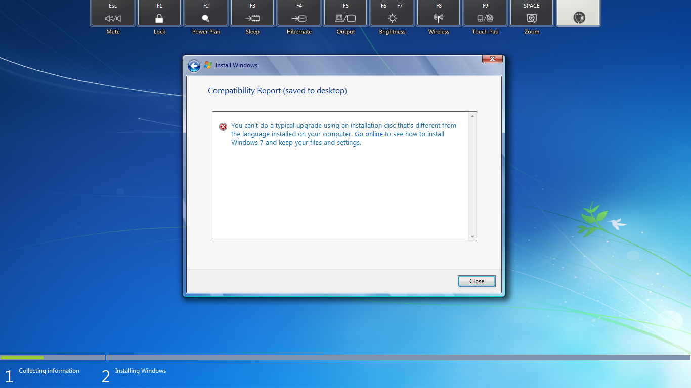Image resolution: width=691 pixels, height=388 pixels.
Task: Click the "You can't do a typical upgrade" message
Action: pos(344,134)
